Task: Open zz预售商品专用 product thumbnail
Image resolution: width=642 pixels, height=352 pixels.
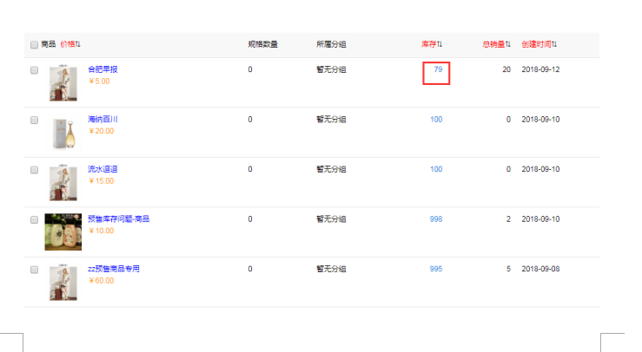Action: tap(63, 282)
